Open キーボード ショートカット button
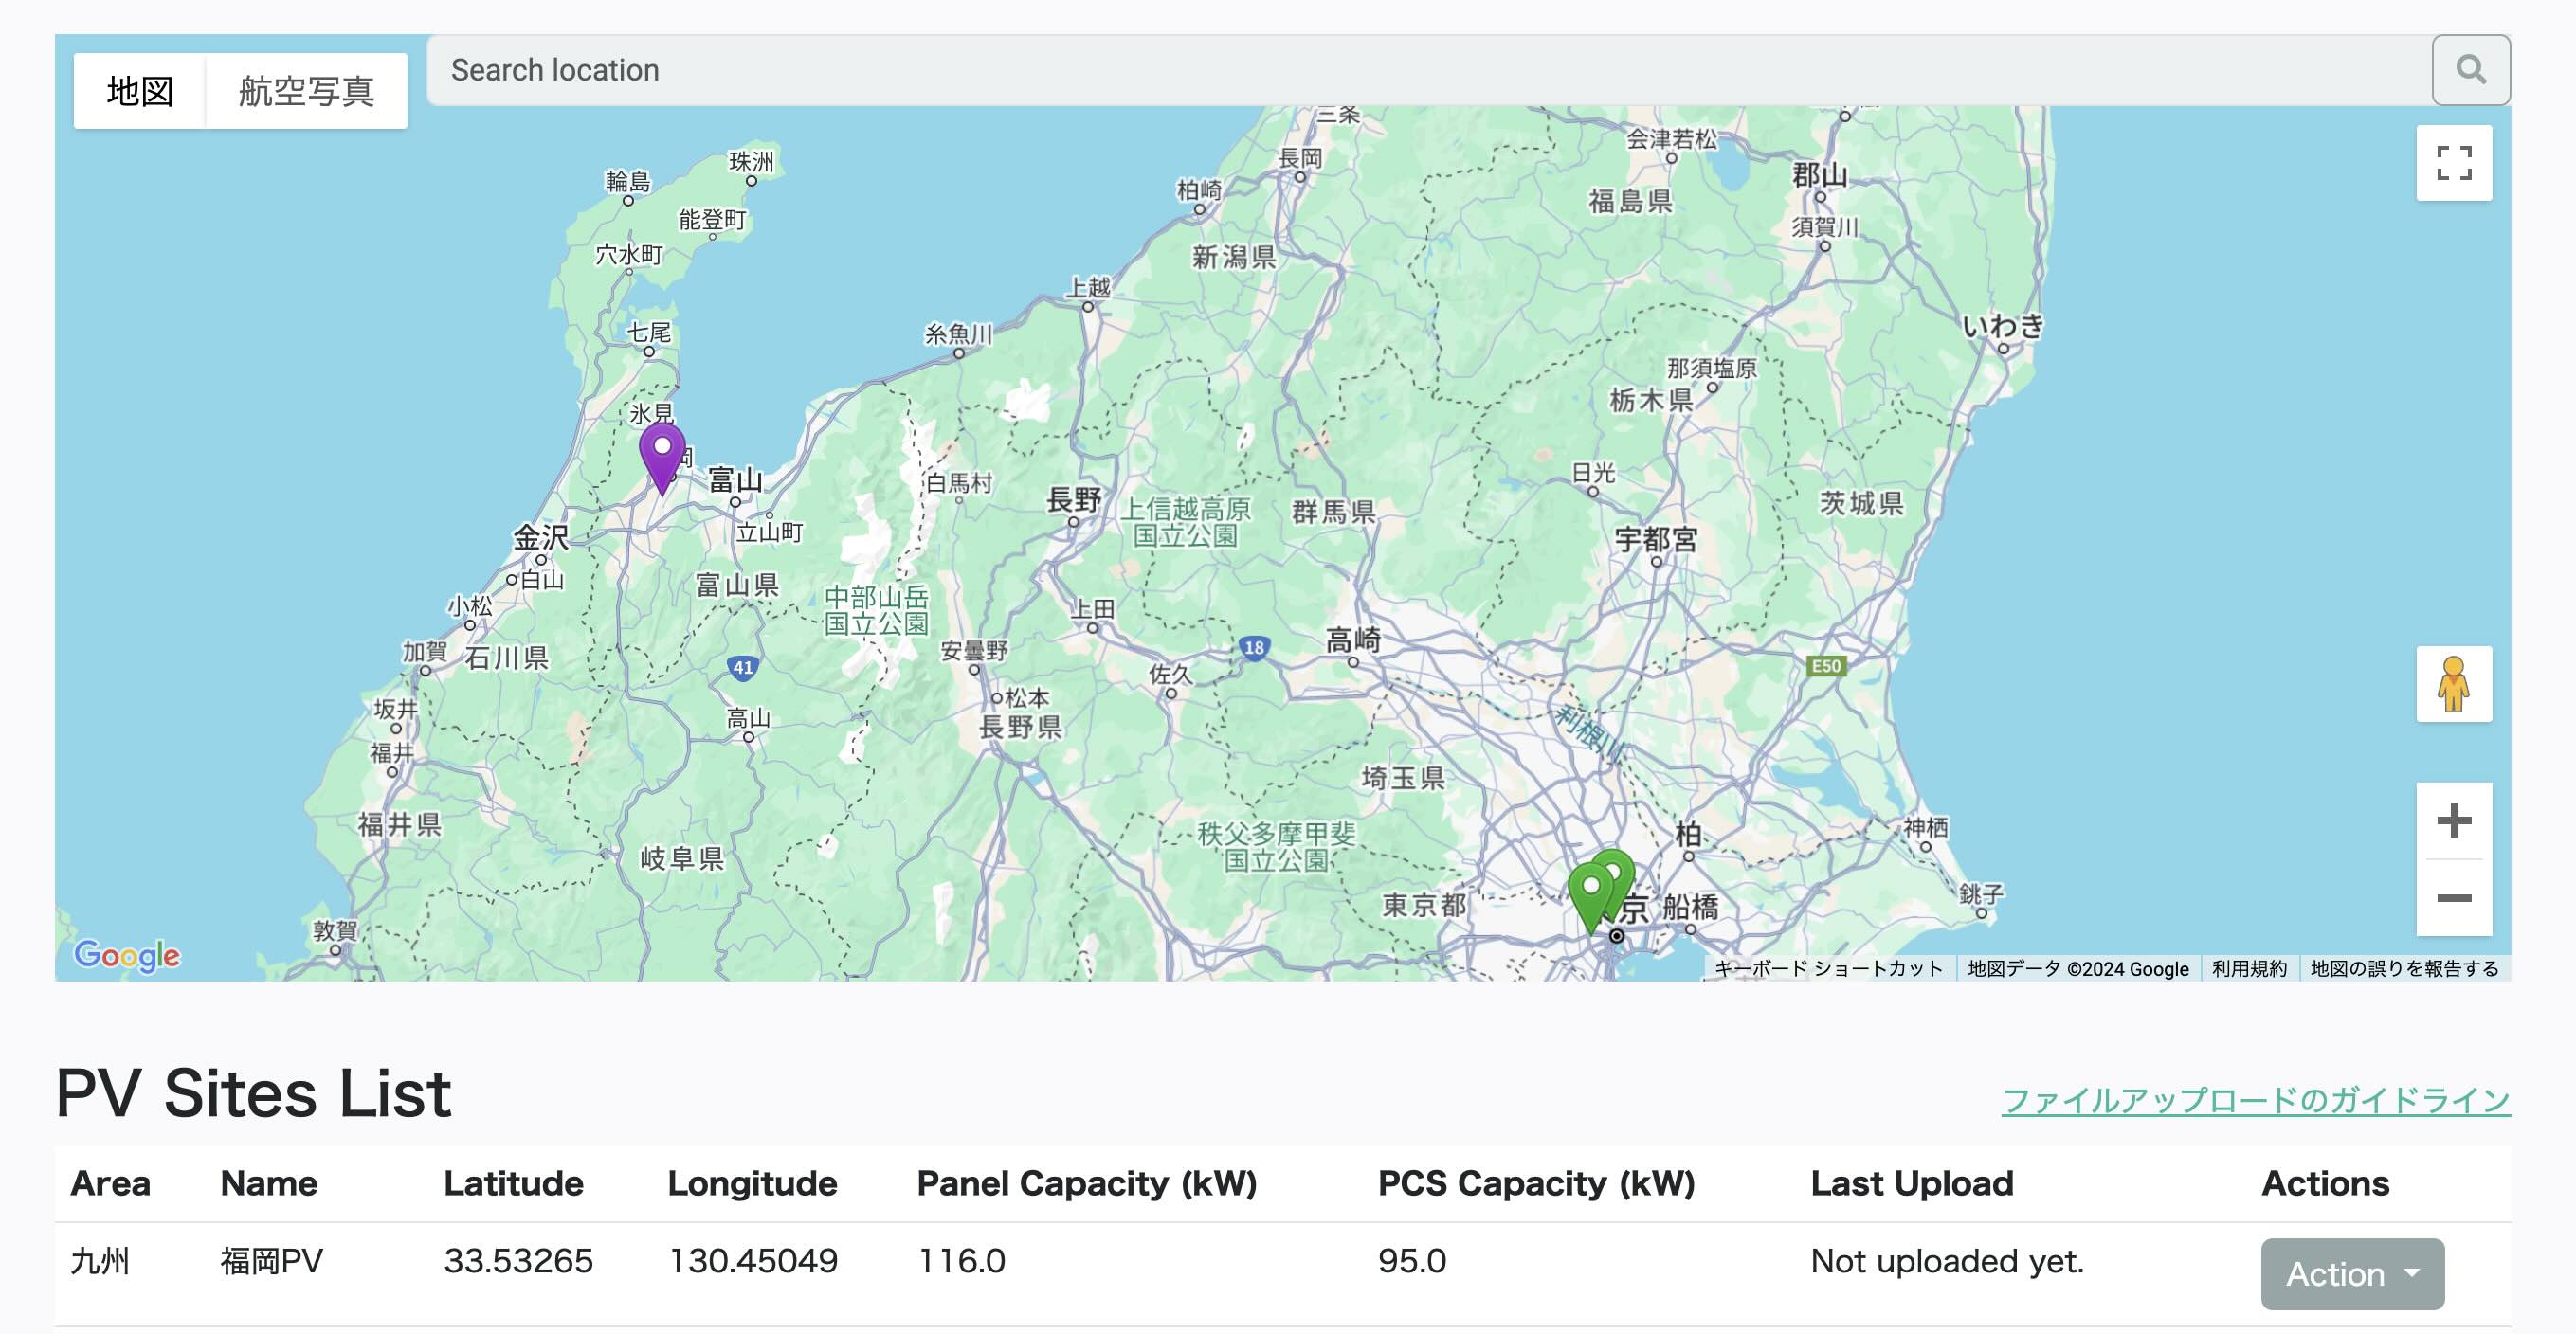Image resolution: width=2576 pixels, height=1334 pixels. (1827, 968)
